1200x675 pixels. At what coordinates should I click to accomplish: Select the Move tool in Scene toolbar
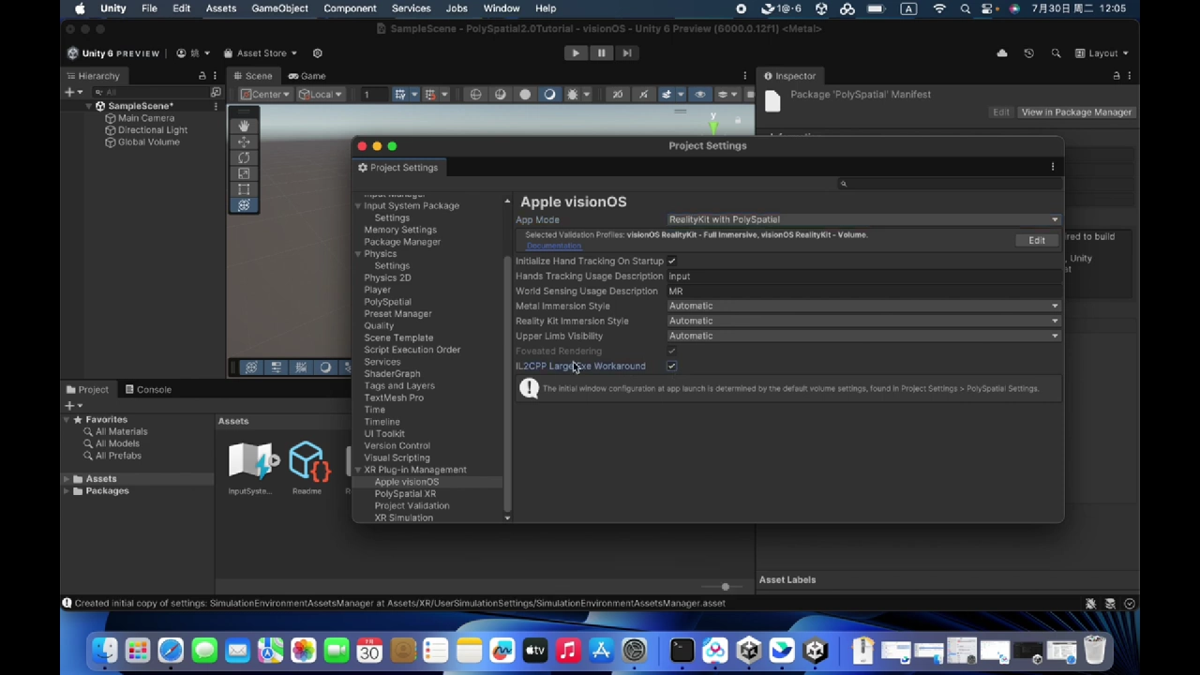(x=244, y=142)
